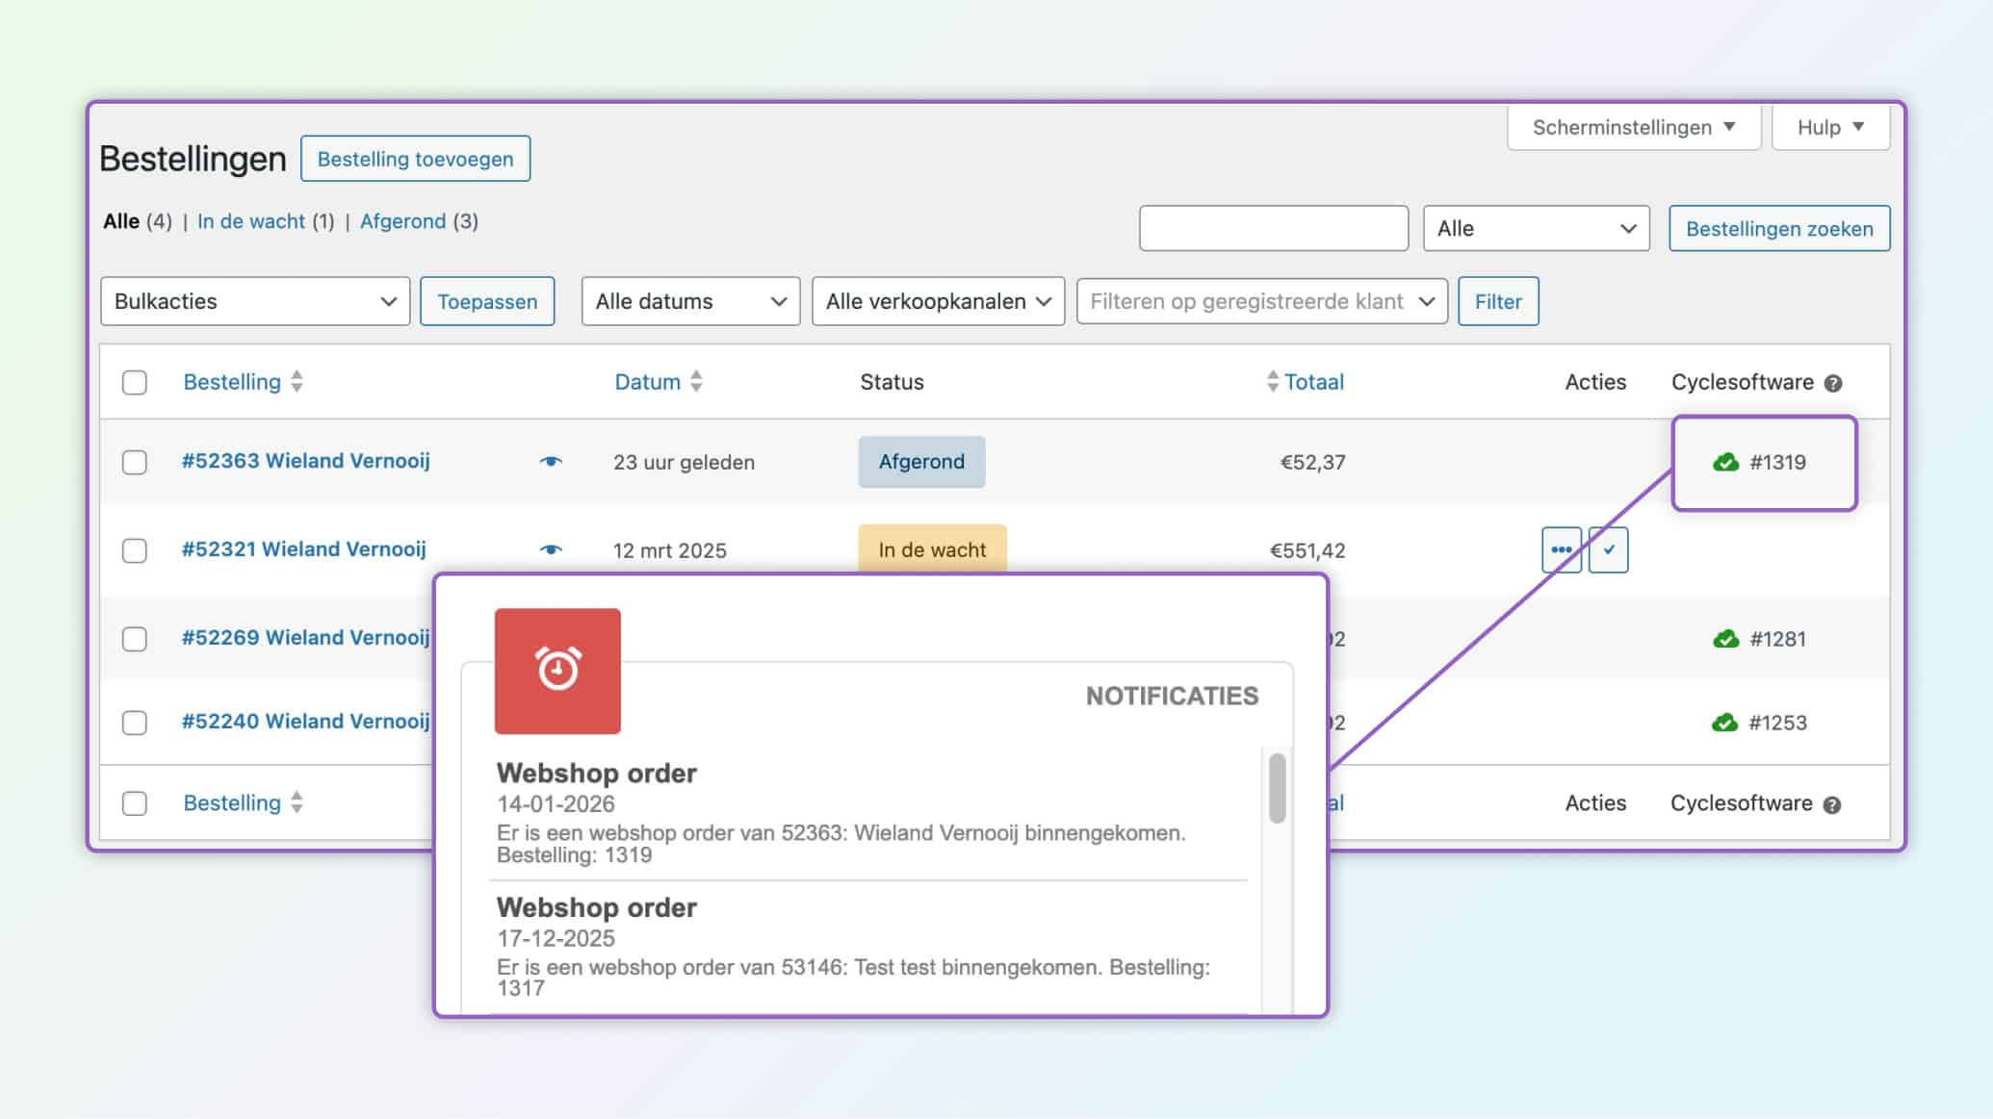Click the help icon next to the Cyclesoftware header
Image resolution: width=1993 pixels, height=1119 pixels.
point(1833,383)
